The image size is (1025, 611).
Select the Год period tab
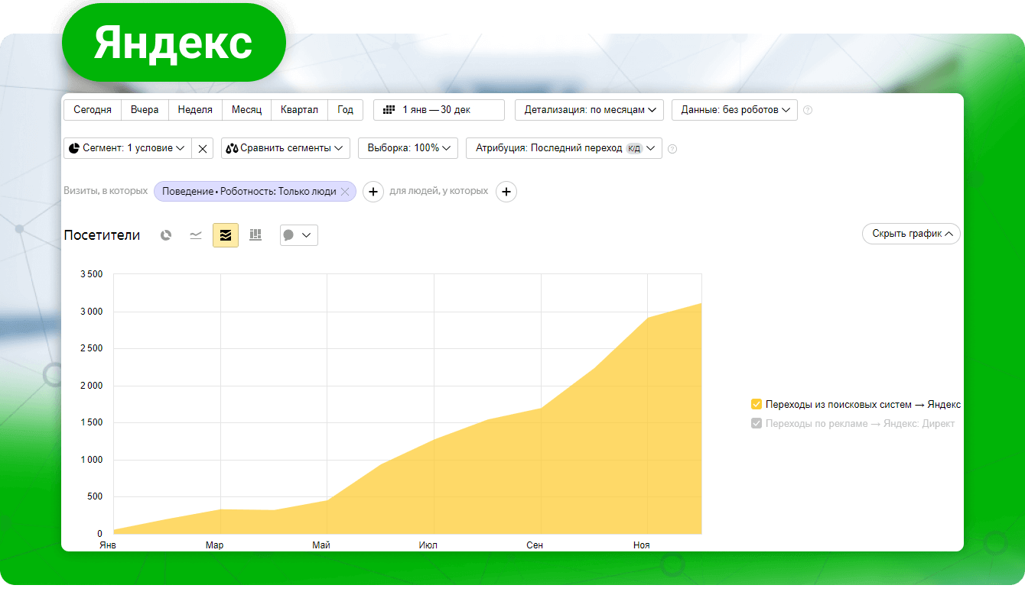[x=346, y=110]
